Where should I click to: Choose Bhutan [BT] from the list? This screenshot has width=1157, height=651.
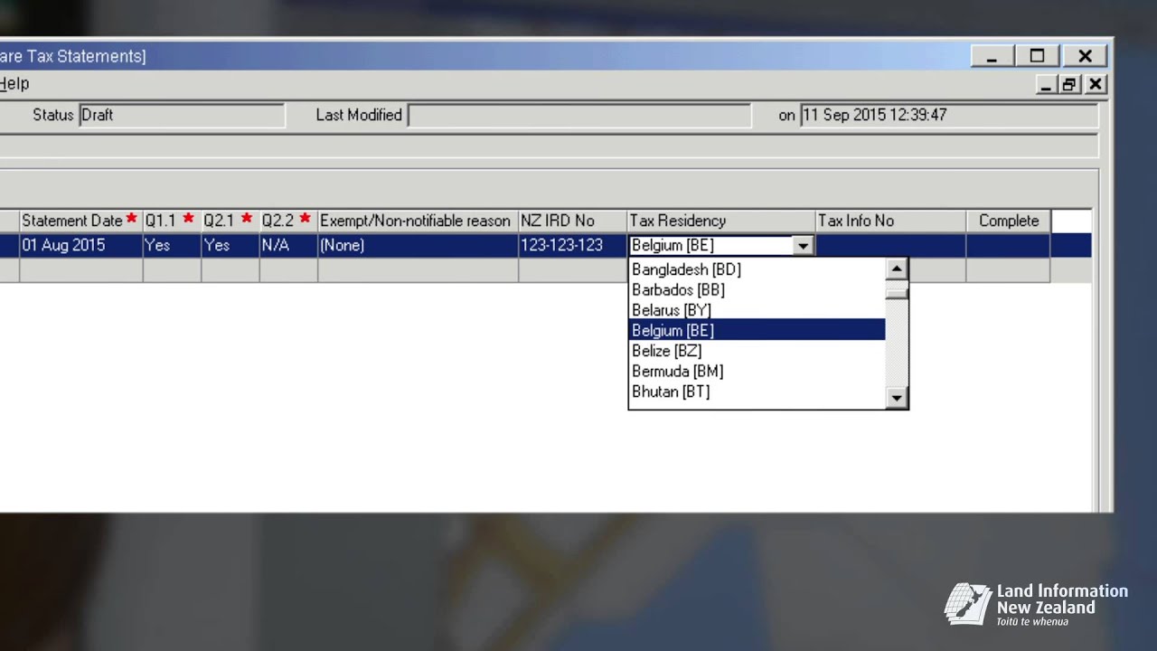click(757, 392)
